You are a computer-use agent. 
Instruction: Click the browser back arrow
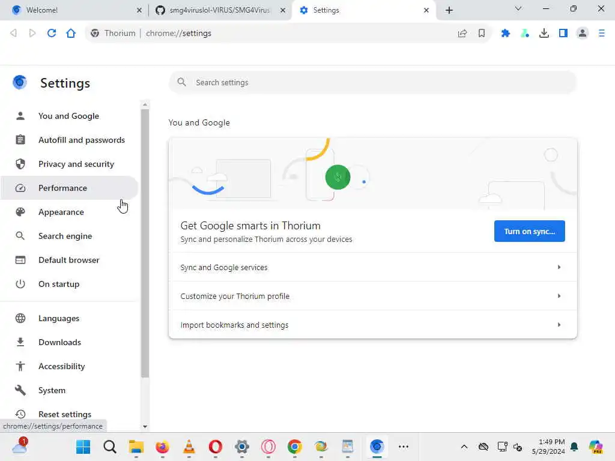(13, 34)
